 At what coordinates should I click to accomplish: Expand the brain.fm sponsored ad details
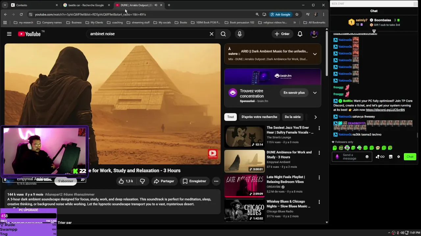tap(315, 93)
